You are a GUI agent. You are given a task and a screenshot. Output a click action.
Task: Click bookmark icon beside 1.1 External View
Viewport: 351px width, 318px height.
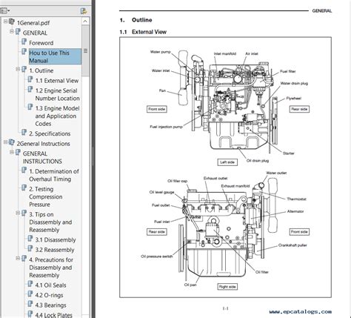click(x=30, y=79)
